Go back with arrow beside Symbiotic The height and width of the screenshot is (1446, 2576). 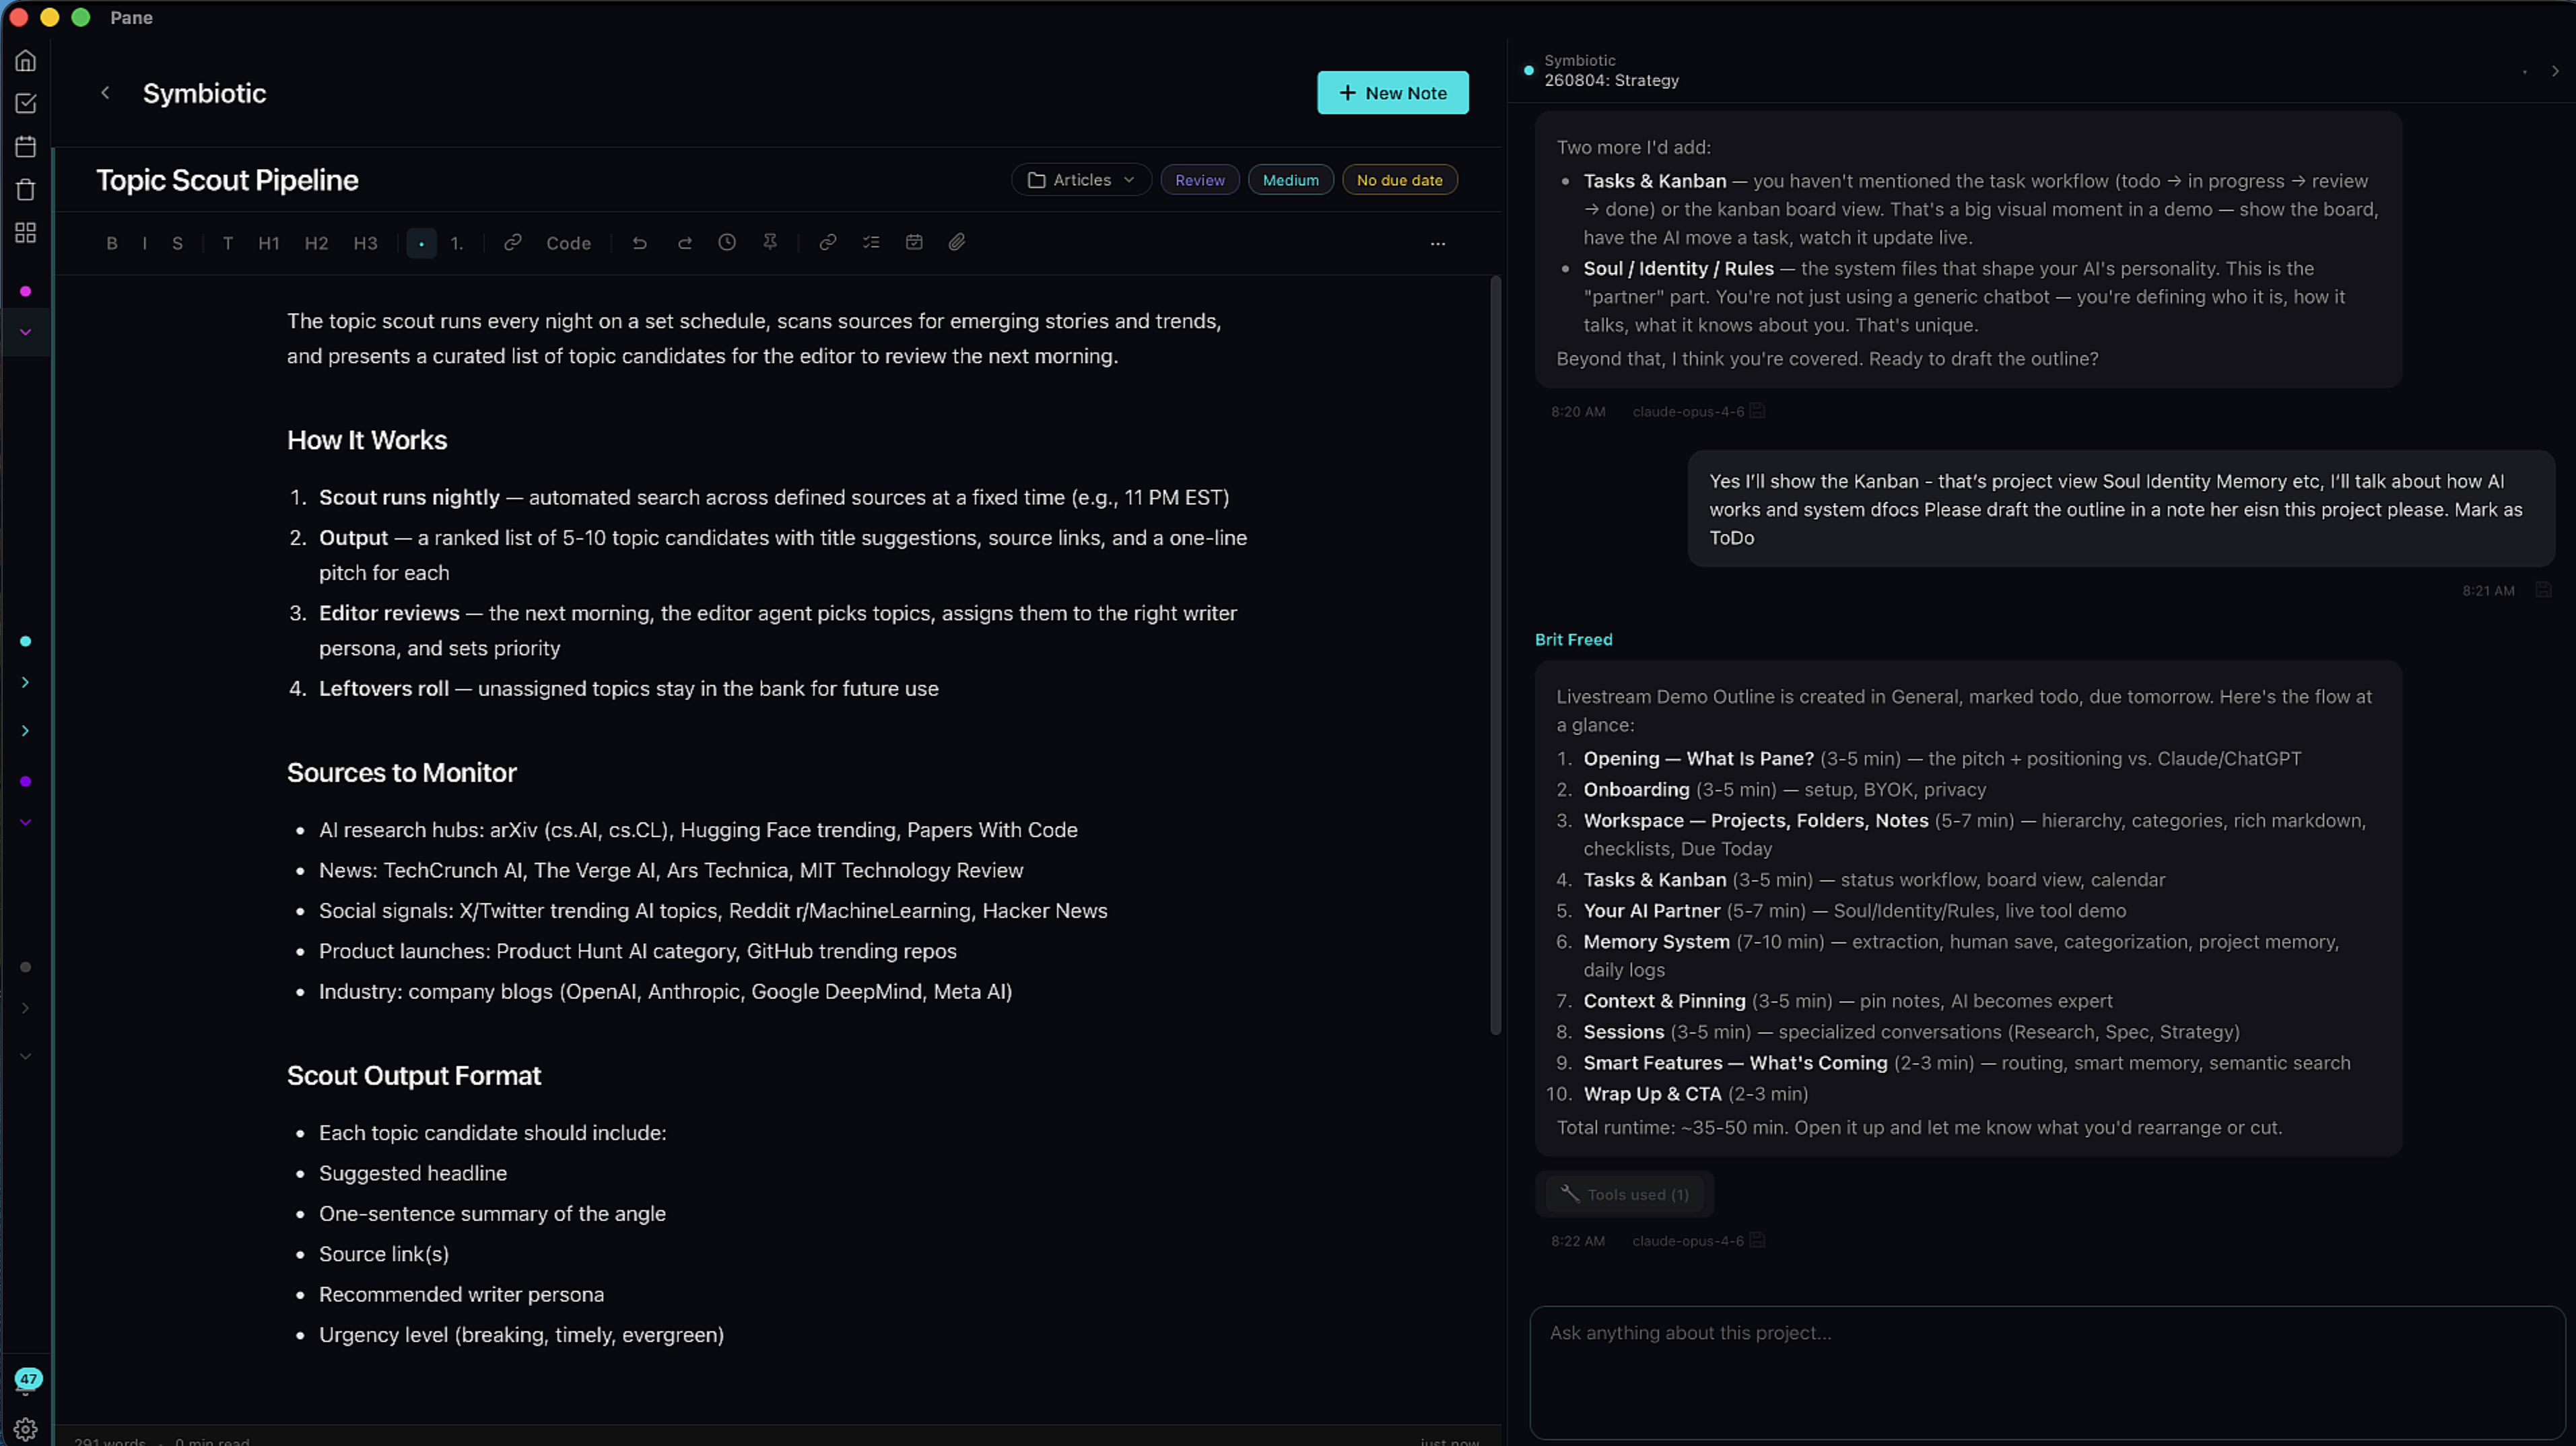(x=105, y=93)
